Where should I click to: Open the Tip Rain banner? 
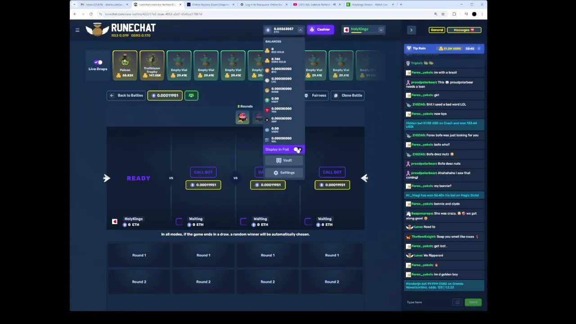click(444, 49)
